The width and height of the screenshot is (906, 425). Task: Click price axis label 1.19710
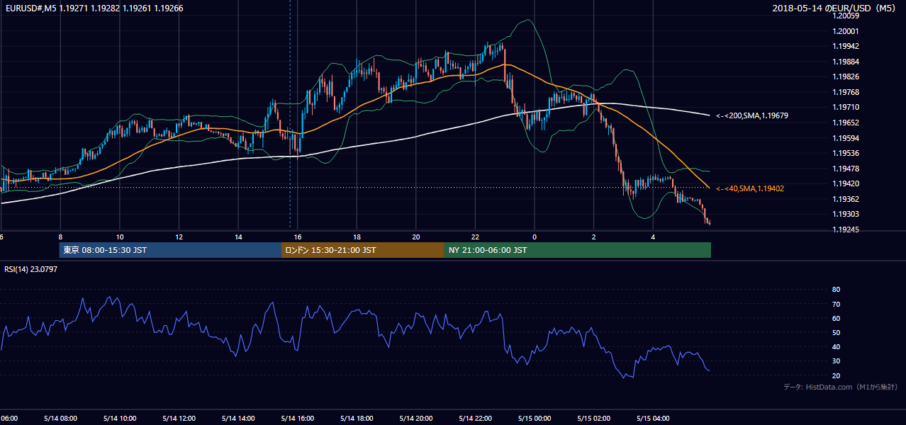coord(846,107)
